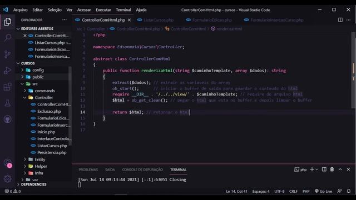This screenshot has width=356, height=200.
Task: Close the terminal panel
Action: coord(348,169)
